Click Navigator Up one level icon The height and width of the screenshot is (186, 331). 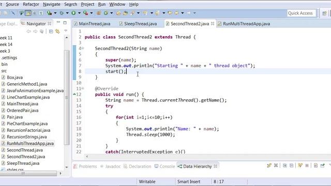[x=42, y=32]
